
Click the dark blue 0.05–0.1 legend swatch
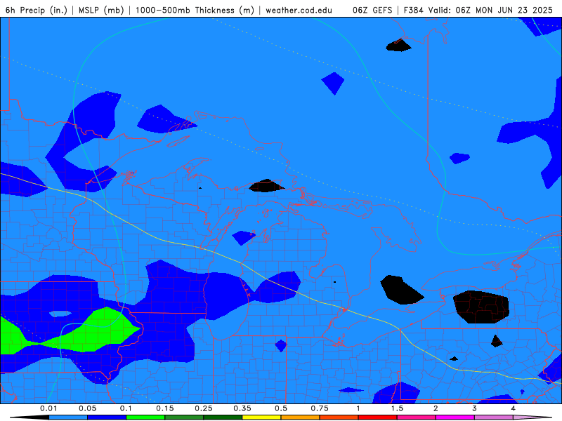[107, 417]
